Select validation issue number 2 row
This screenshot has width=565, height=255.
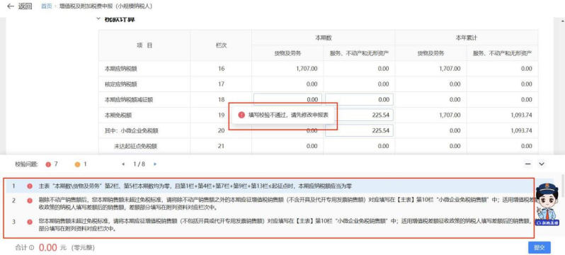tap(269, 204)
